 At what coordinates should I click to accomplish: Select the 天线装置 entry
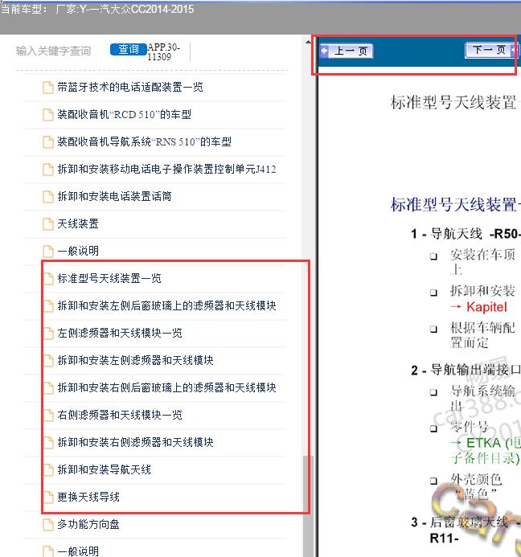click(78, 223)
